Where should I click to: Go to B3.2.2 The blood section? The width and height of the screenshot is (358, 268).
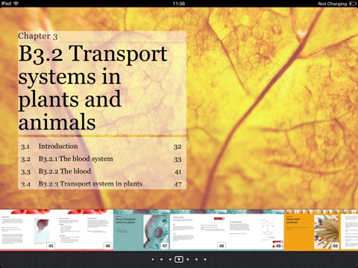102,171
